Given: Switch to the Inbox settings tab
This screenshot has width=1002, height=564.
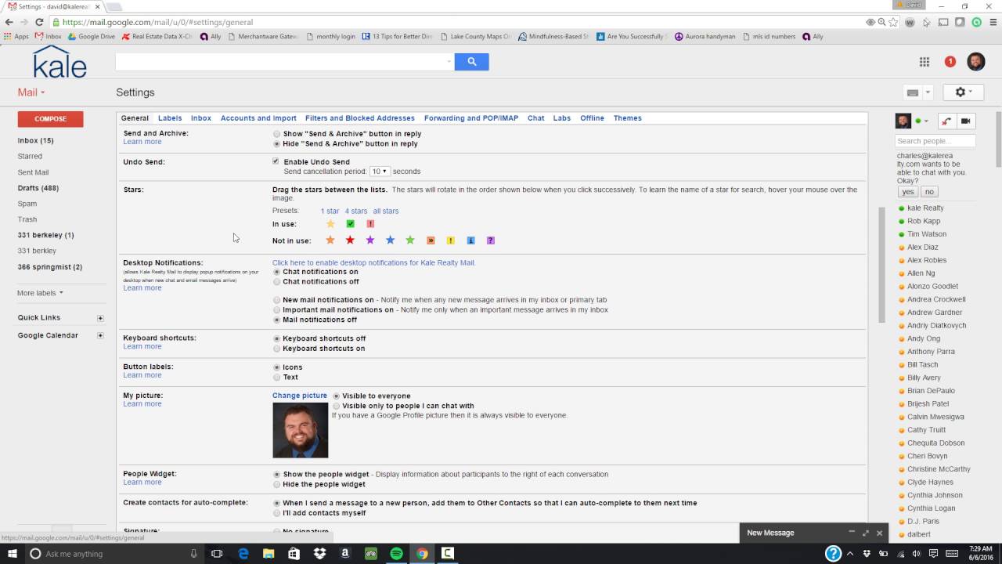Looking at the screenshot, I should 201,118.
